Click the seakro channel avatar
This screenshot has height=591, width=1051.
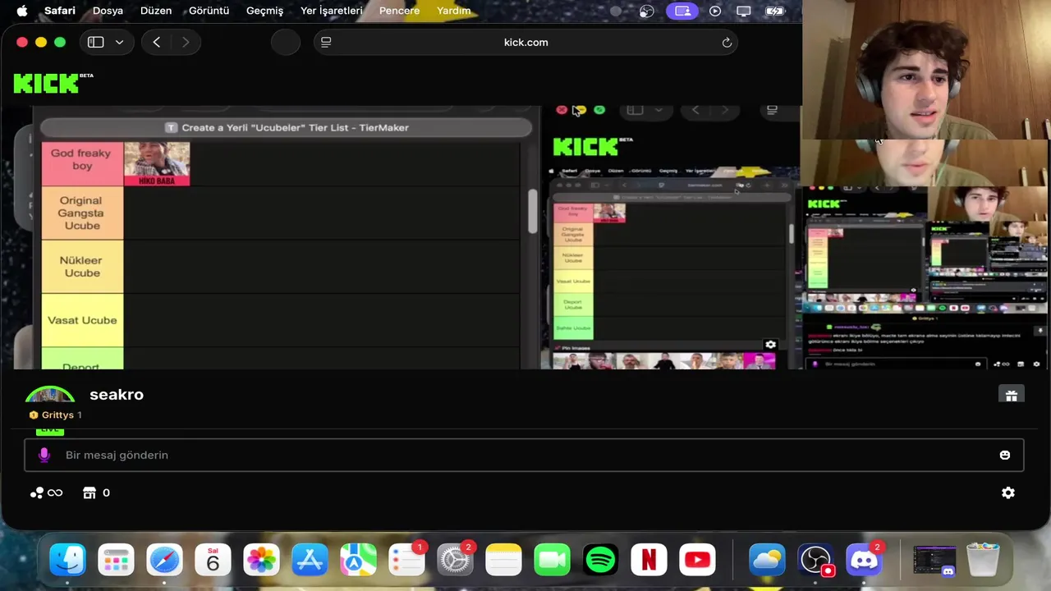(50, 394)
